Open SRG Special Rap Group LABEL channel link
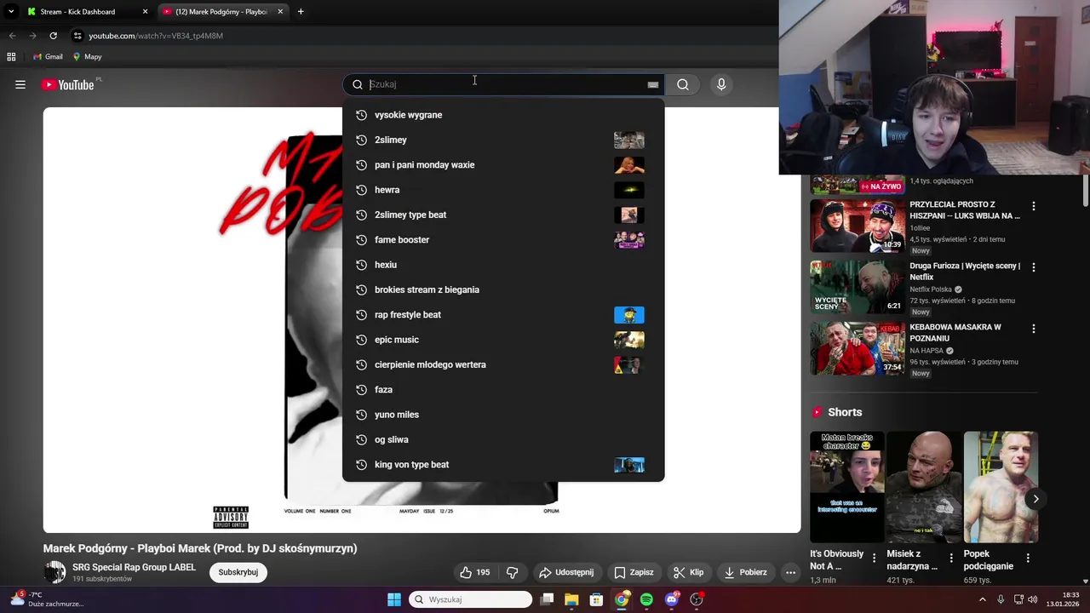Viewport: 1090px width, 613px height. click(x=134, y=567)
